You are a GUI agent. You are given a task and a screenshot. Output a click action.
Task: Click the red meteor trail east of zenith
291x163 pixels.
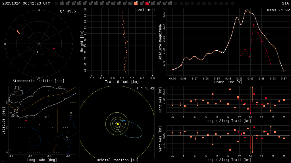[x=54, y=48]
